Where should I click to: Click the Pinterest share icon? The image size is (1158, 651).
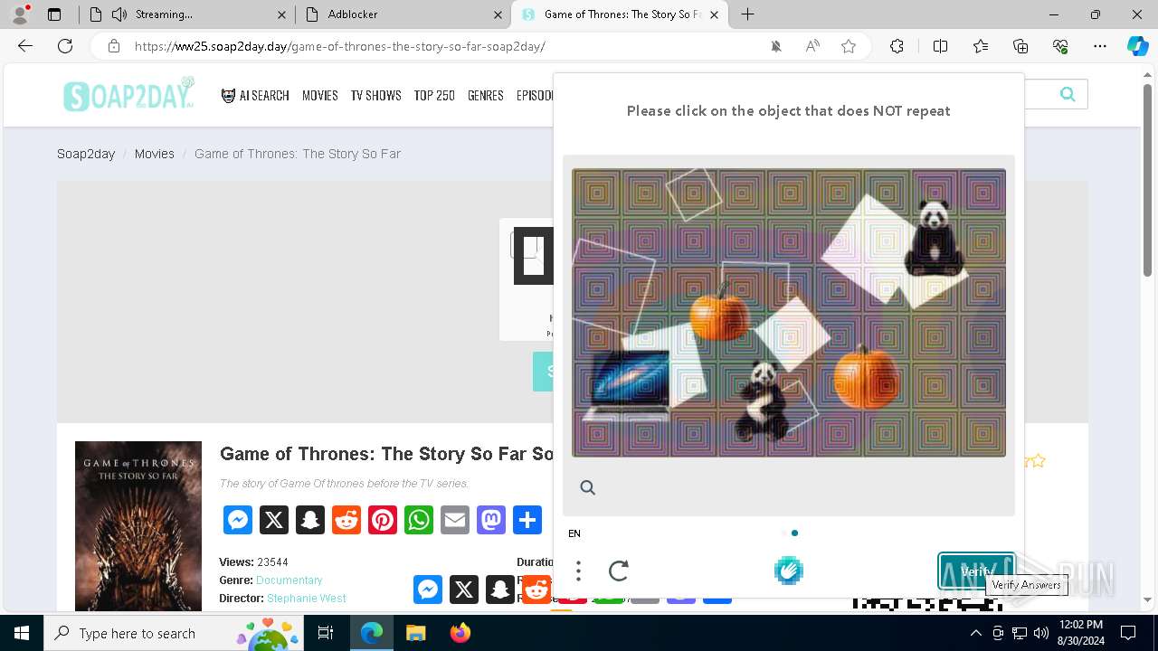pyautogui.click(x=383, y=520)
